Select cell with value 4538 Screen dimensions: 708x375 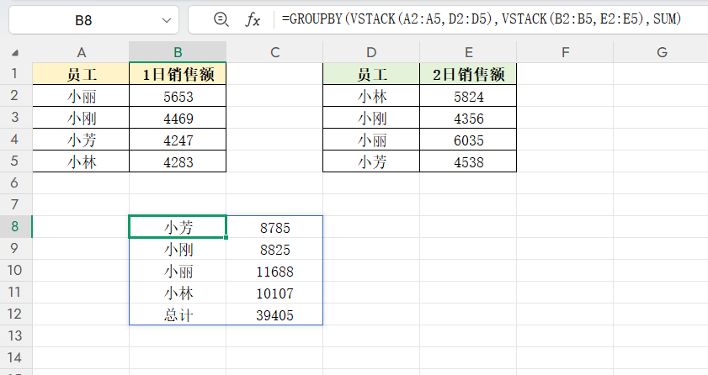pos(468,161)
